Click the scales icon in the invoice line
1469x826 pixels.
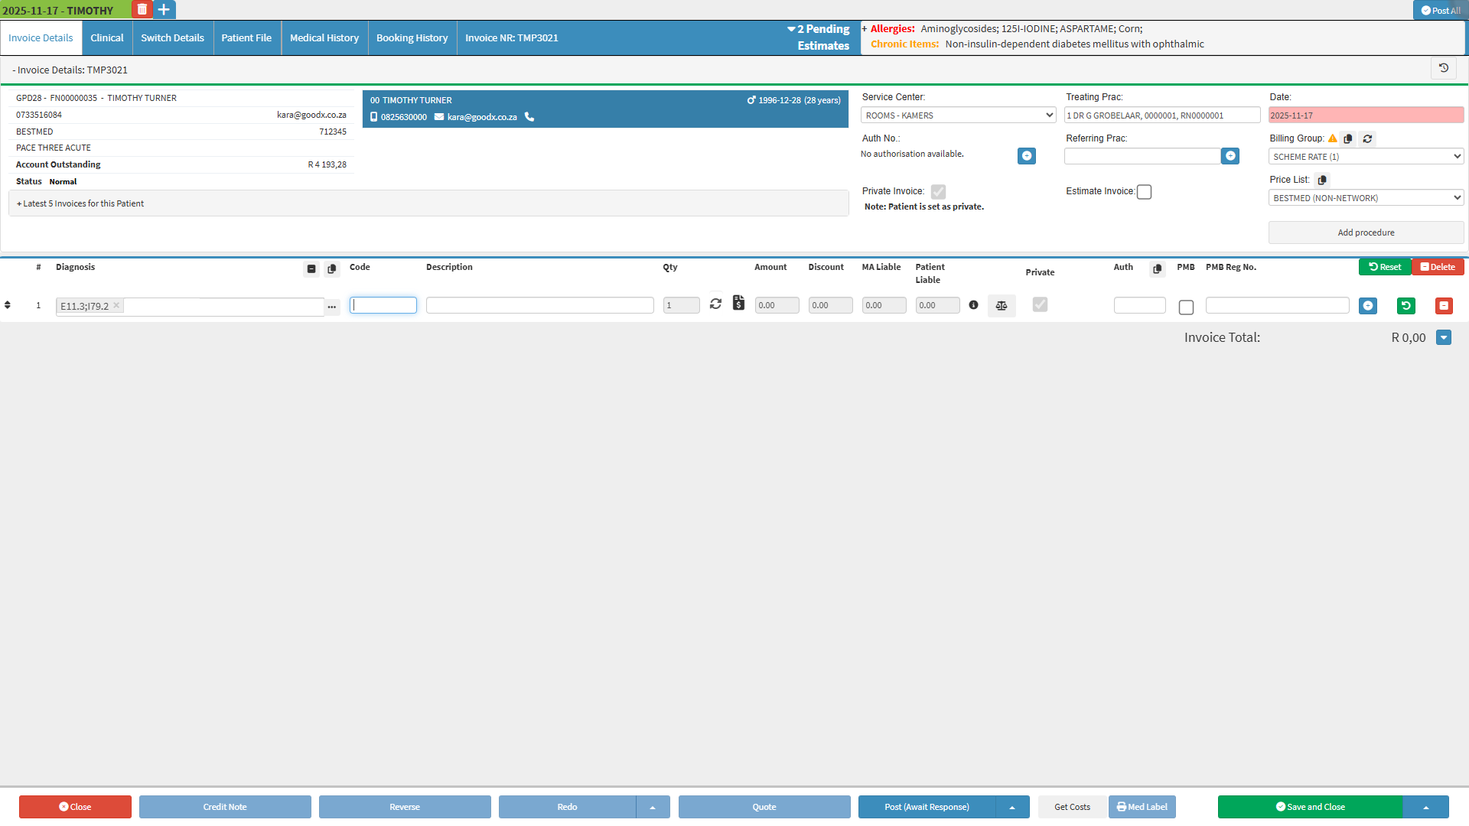tap(1001, 306)
